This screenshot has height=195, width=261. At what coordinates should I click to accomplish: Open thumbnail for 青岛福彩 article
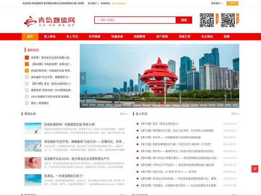click(33, 146)
